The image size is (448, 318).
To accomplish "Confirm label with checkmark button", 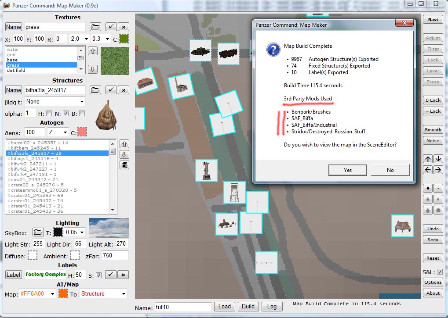I will (111, 275).
